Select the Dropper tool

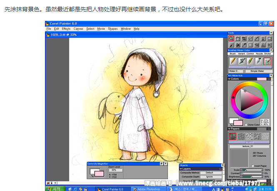pos(244,45)
